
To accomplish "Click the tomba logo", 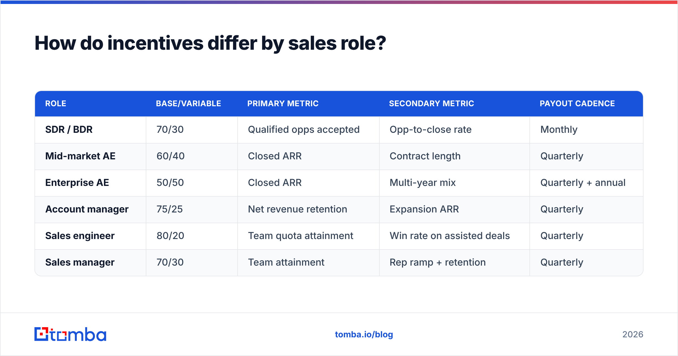I will click(x=70, y=334).
